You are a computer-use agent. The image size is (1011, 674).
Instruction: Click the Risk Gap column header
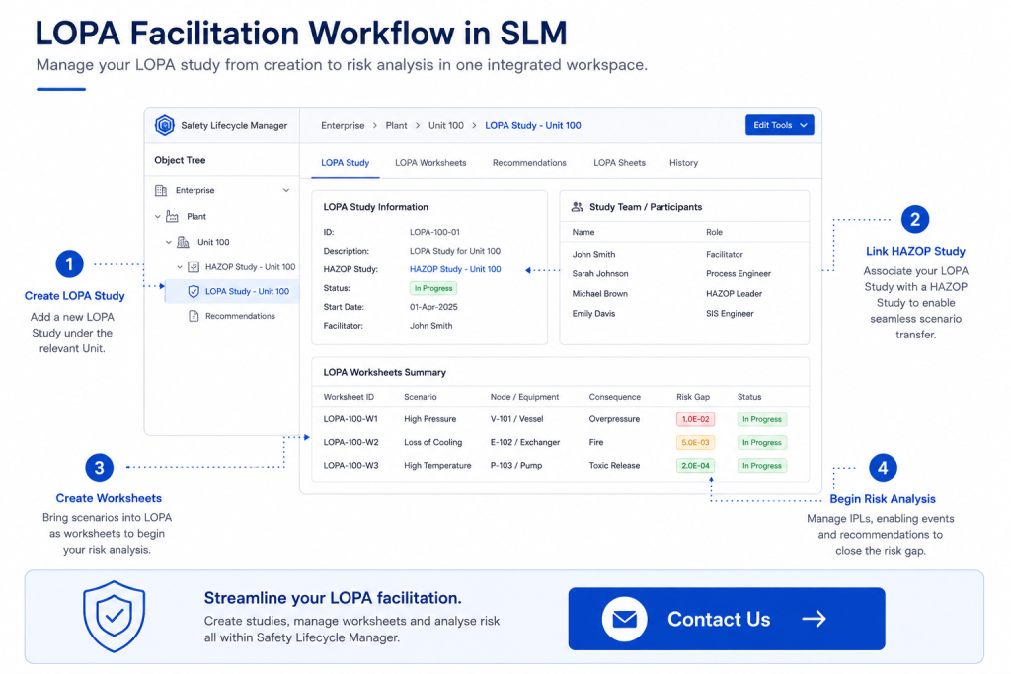pos(692,397)
